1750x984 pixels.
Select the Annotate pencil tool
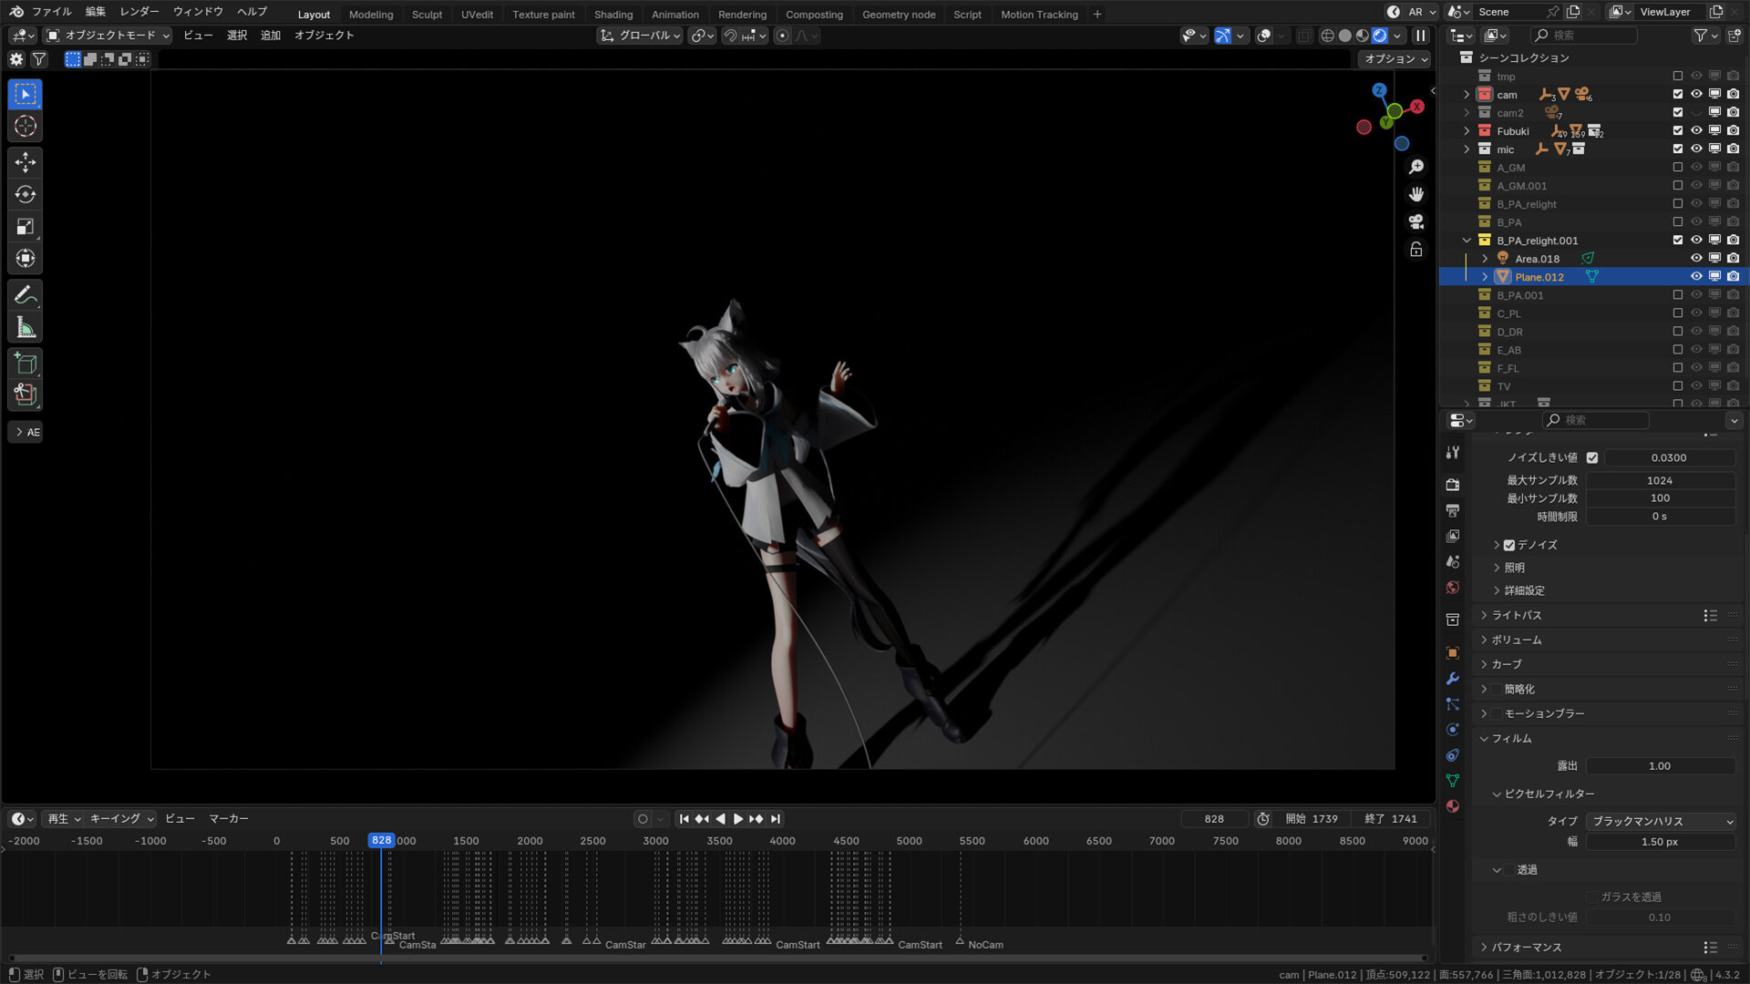point(26,295)
